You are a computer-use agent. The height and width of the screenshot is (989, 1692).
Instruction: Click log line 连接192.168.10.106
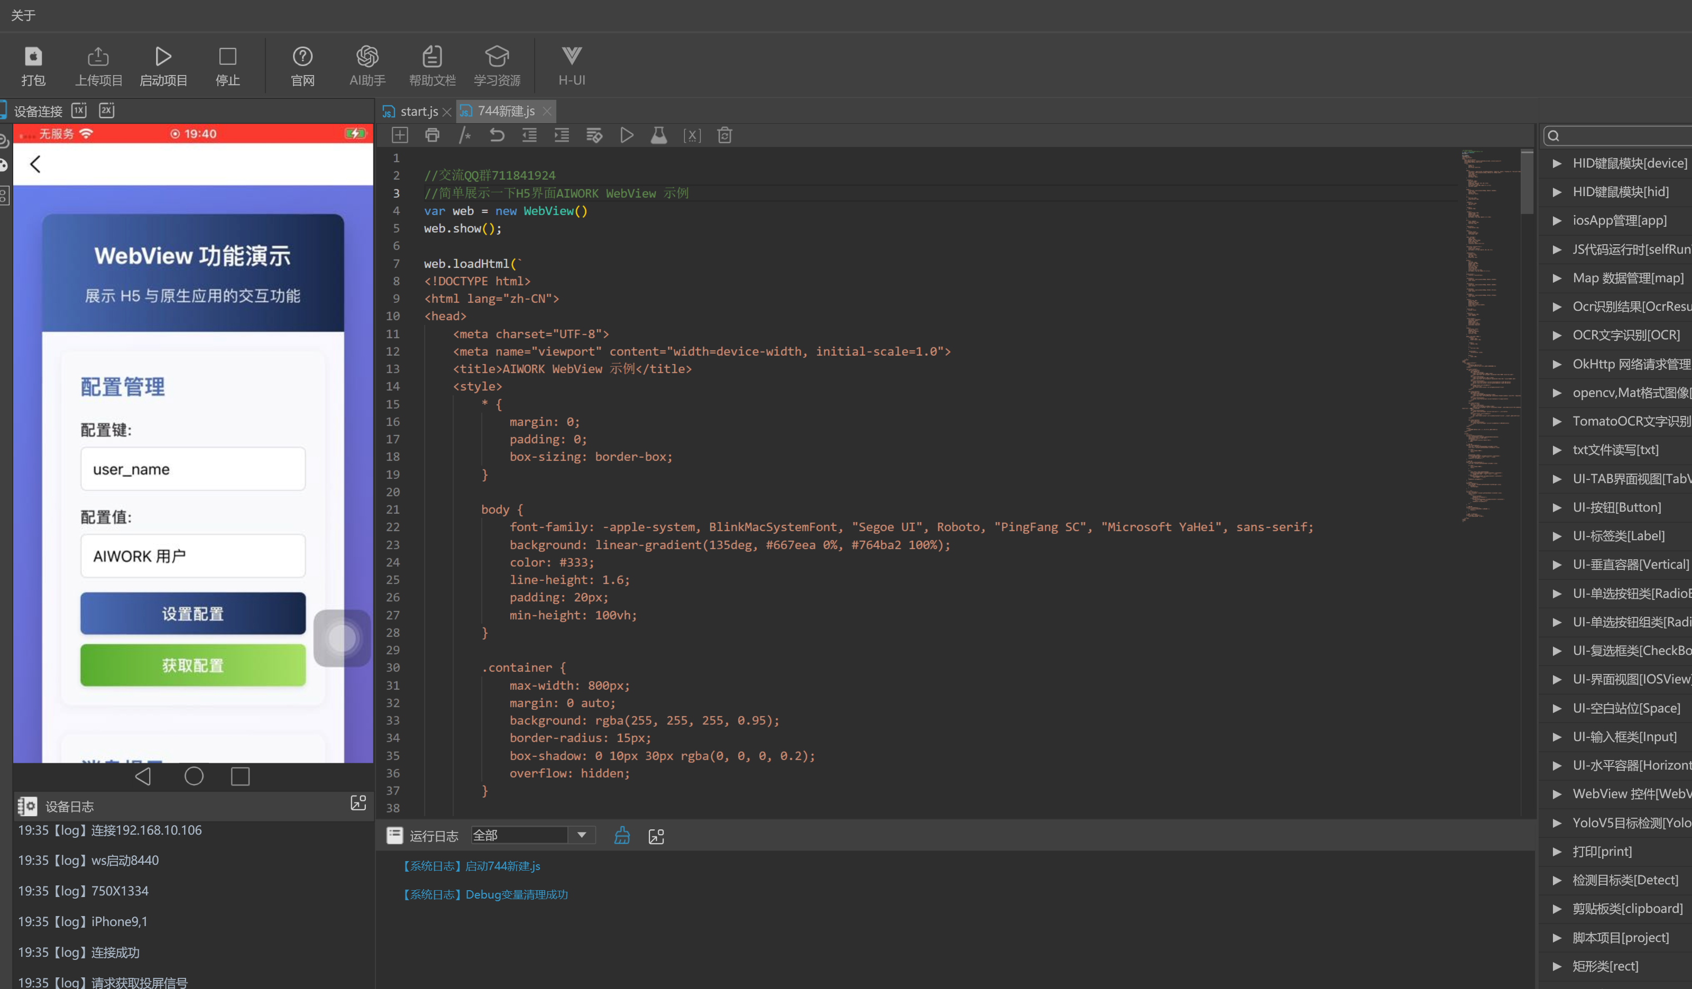coord(110,830)
